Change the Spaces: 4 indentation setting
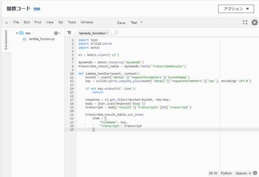The image size is (259, 177). click(243, 173)
